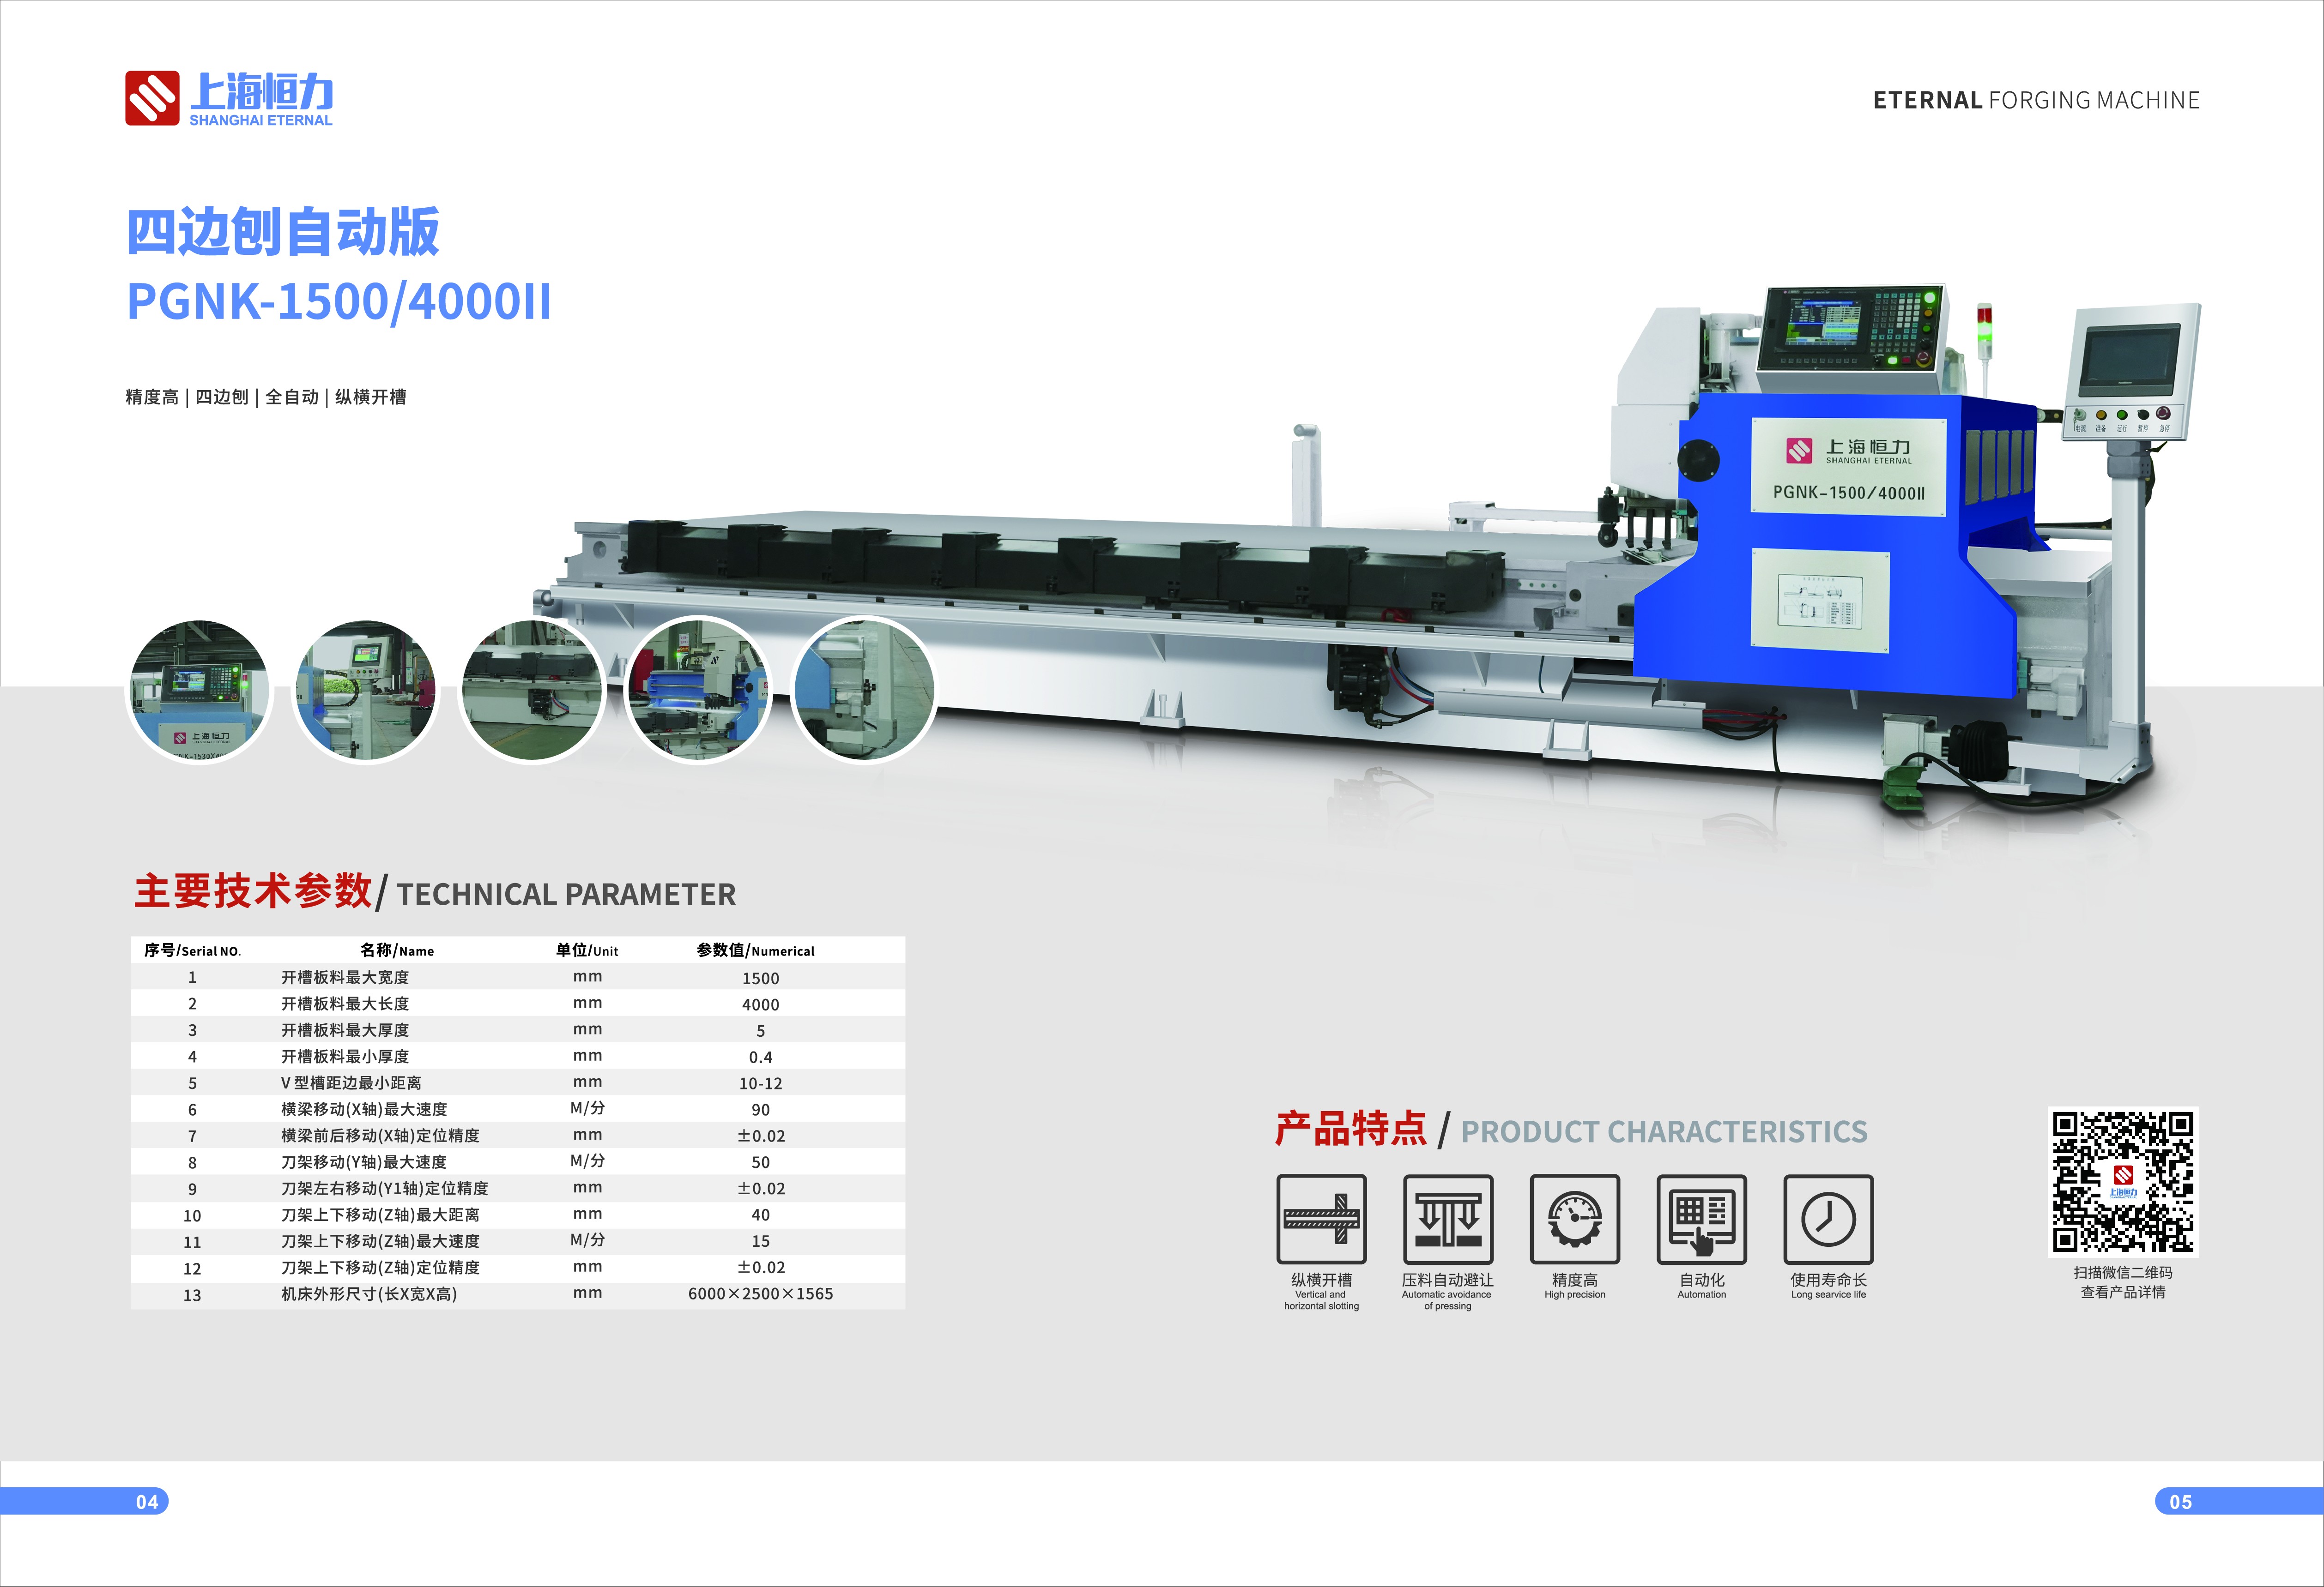Click the value 0.4 in the table
The width and height of the screenshot is (2324, 1587).
coord(760,1058)
